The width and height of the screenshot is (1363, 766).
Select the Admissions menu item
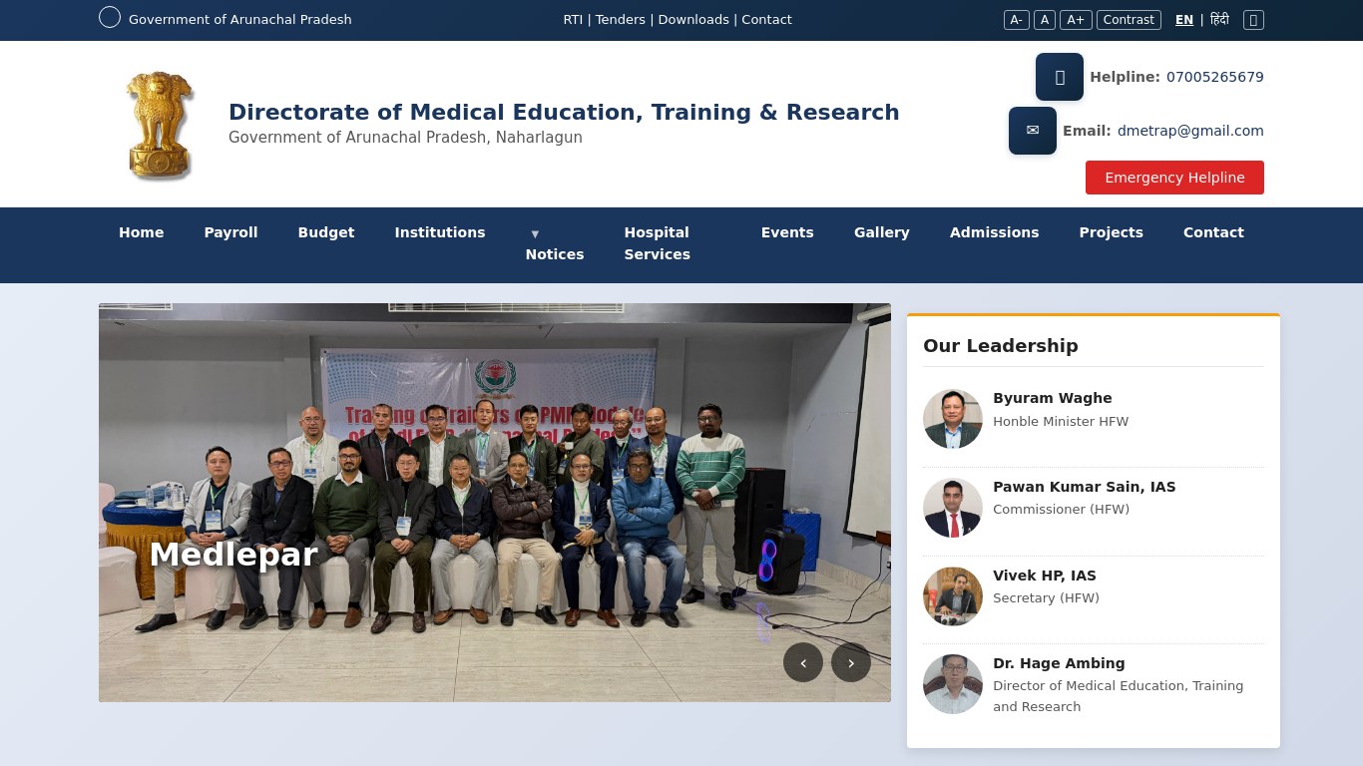coord(994,232)
